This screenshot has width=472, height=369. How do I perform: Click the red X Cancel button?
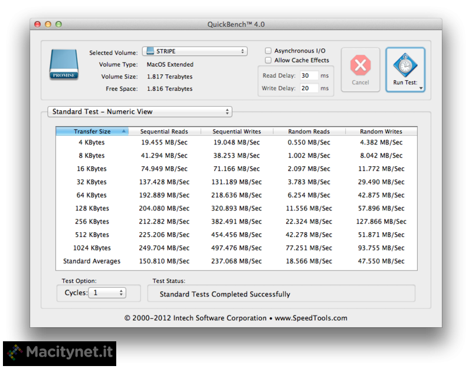(x=360, y=70)
